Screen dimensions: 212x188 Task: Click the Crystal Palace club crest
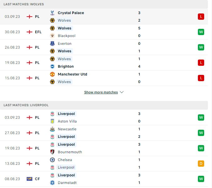(52, 13)
